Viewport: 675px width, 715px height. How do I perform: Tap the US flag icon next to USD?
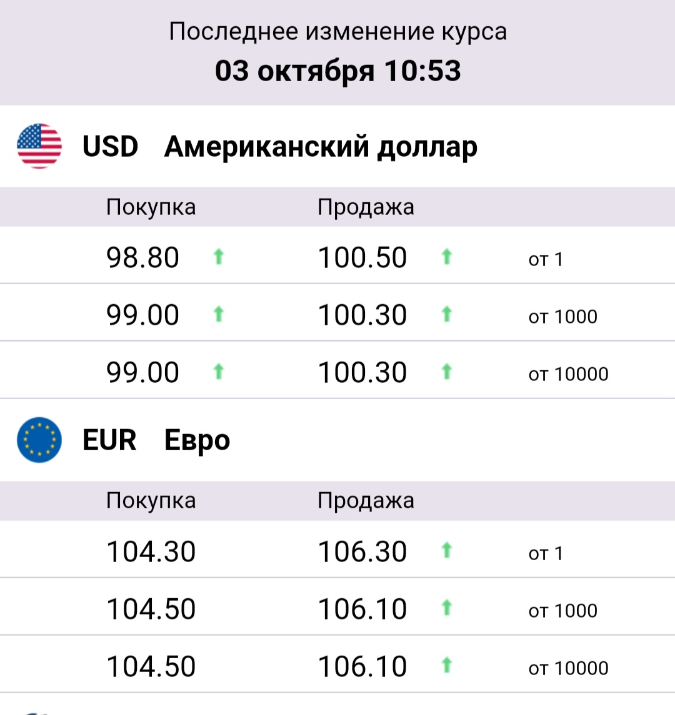39,146
